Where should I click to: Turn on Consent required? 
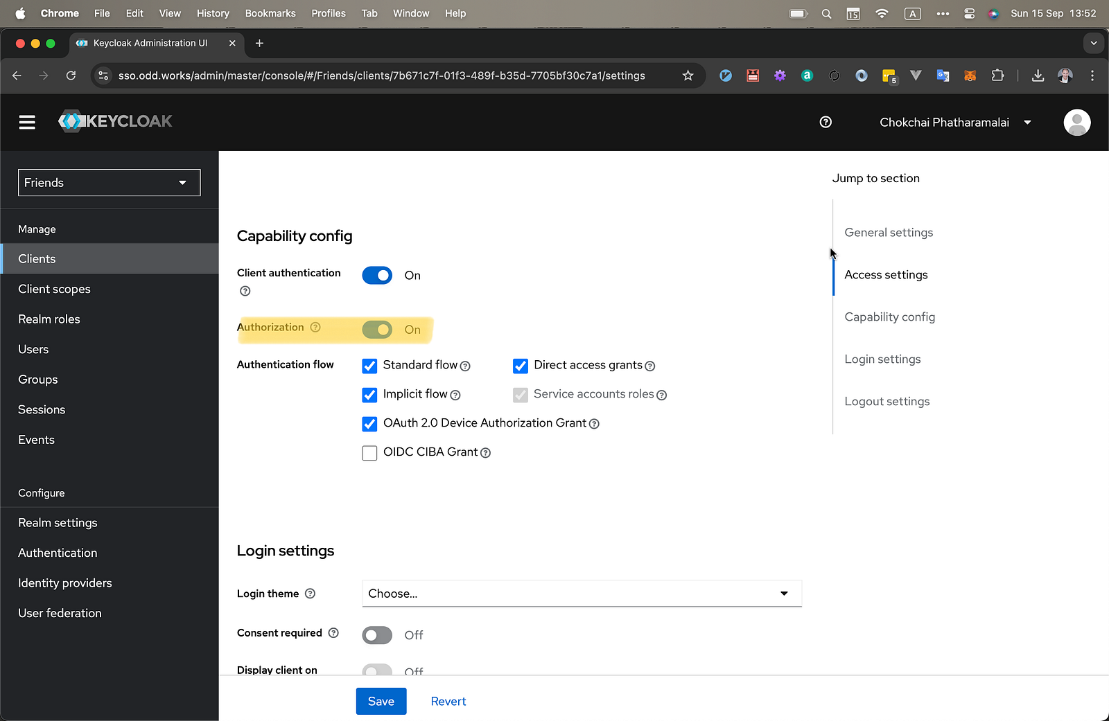click(x=377, y=635)
